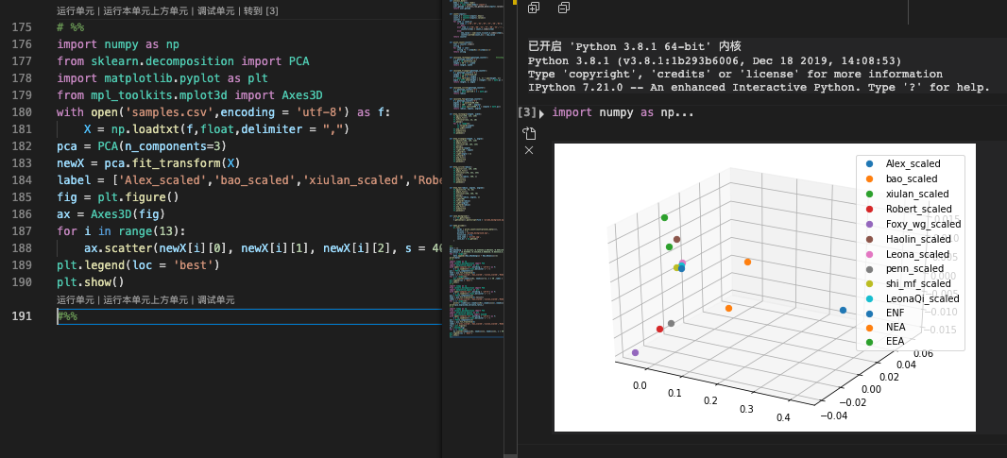Delete cell [3] with the X icon
This screenshot has height=458, width=1007.
pyautogui.click(x=529, y=149)
